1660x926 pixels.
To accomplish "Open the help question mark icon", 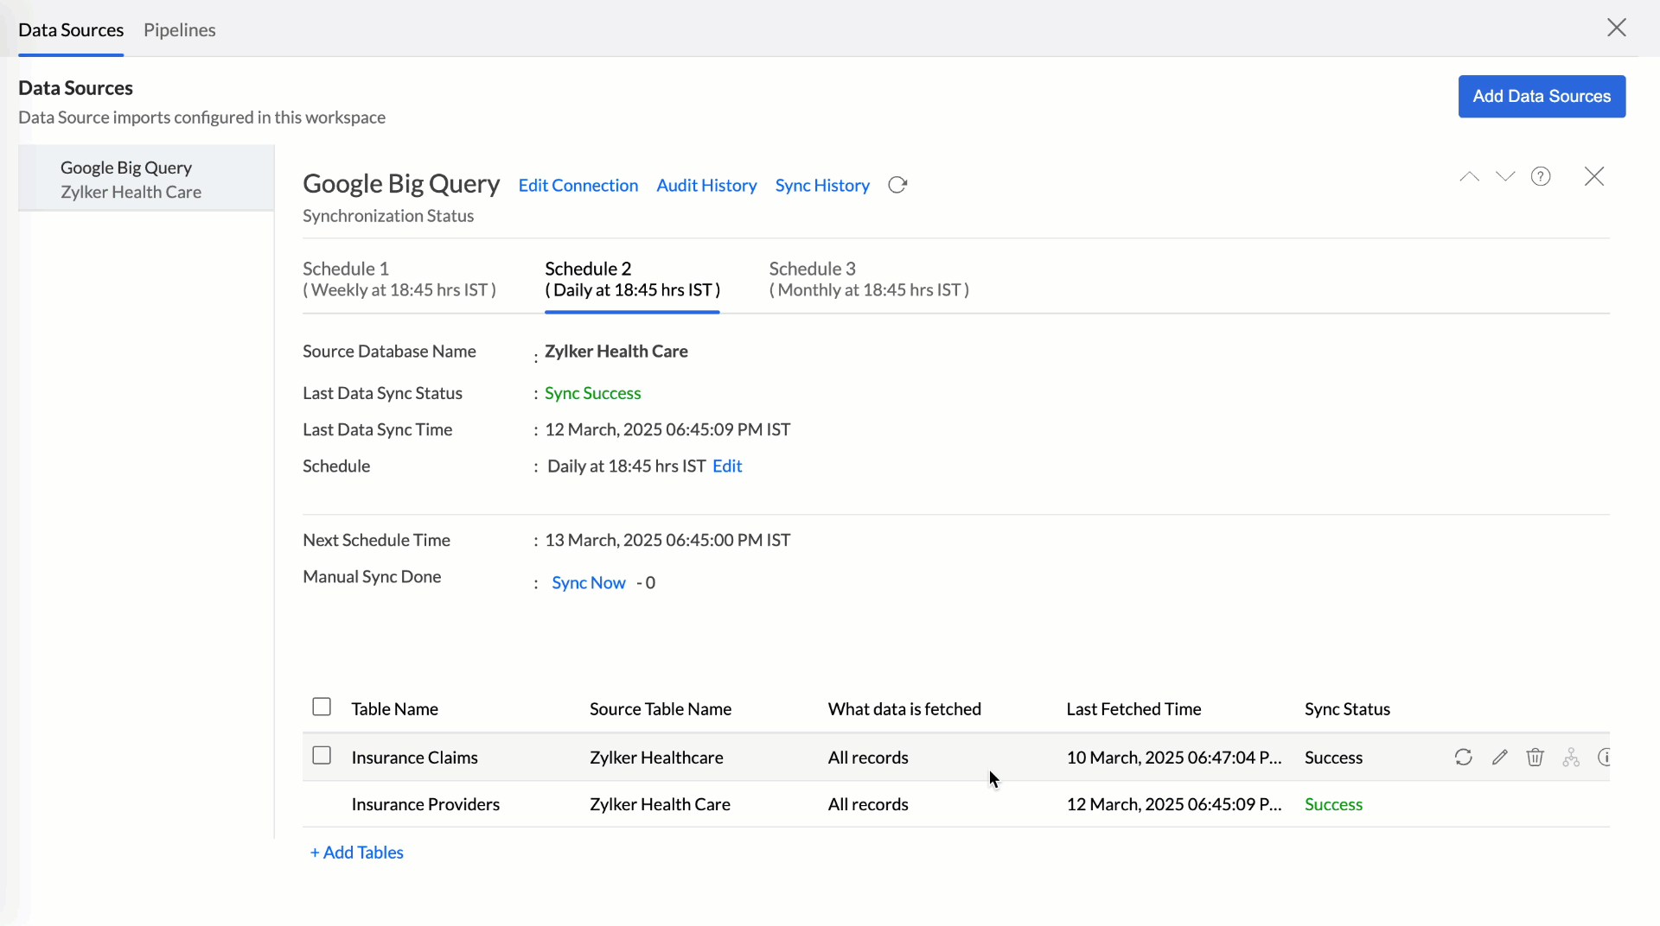I will 1541,176.
